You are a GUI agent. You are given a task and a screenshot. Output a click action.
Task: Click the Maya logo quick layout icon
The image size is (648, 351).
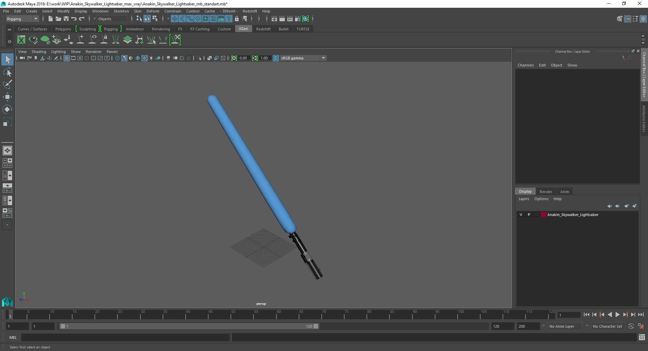7,301
